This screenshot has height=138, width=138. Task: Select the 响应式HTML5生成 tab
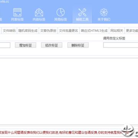(94, 31)
